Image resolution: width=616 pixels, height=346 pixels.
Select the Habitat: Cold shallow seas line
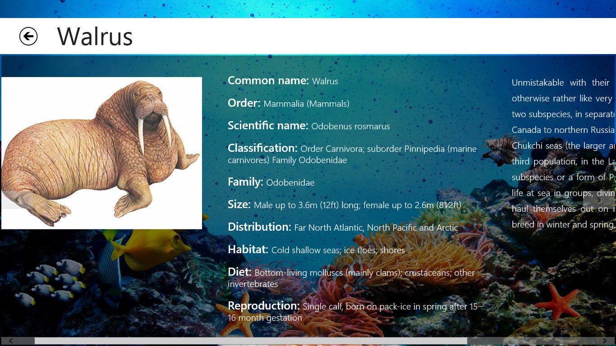tap(316, 250)
